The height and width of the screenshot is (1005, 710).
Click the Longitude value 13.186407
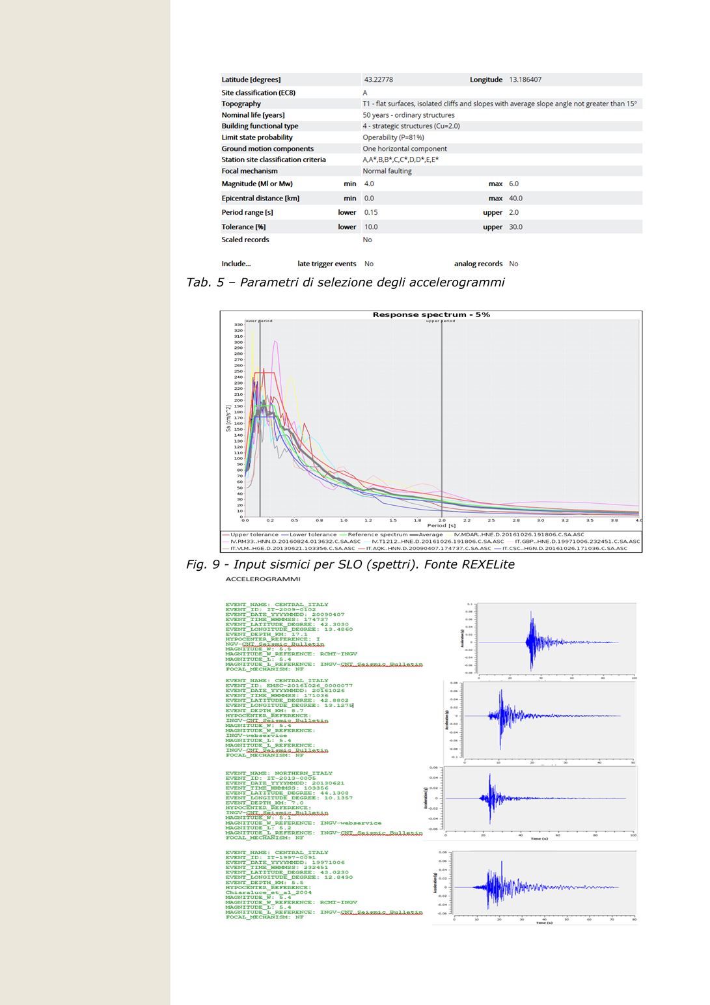point(525,79)
